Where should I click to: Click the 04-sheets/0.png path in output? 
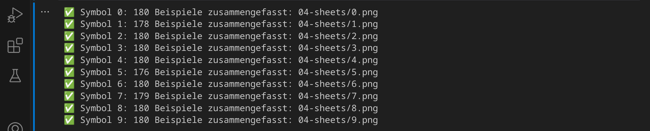coord(338,12)
